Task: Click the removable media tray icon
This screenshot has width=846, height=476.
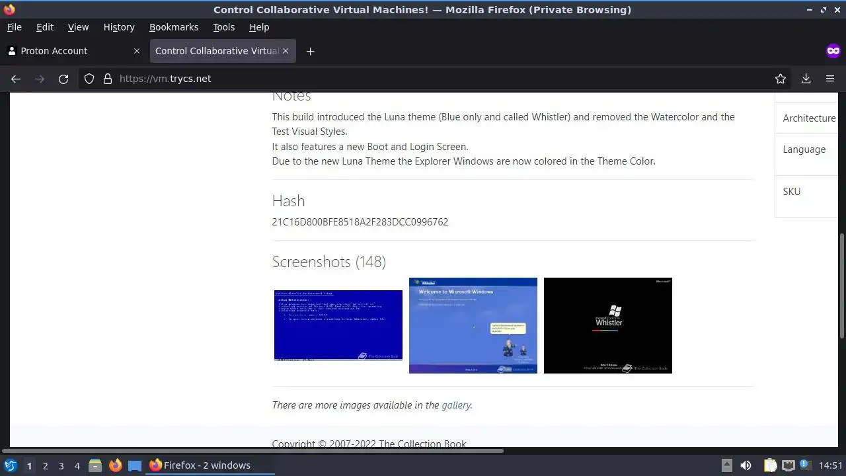Action: (x=726, y=465)
